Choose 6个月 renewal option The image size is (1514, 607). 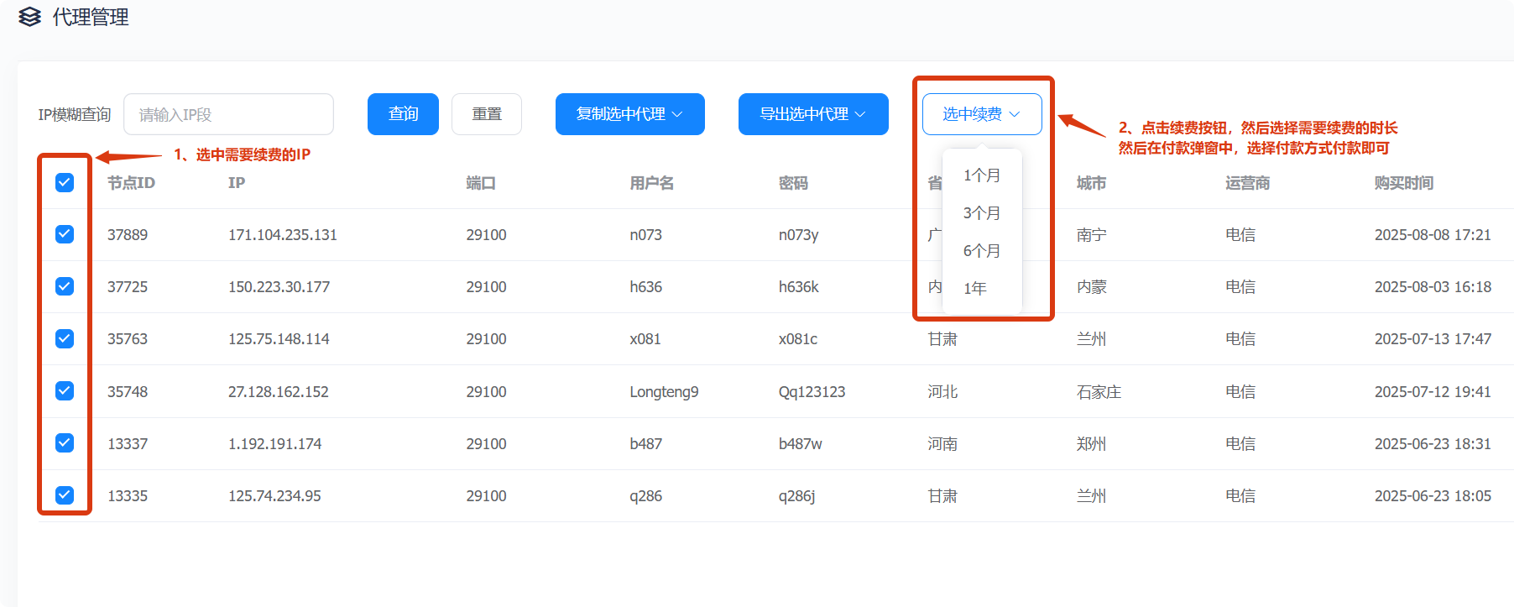982,251
